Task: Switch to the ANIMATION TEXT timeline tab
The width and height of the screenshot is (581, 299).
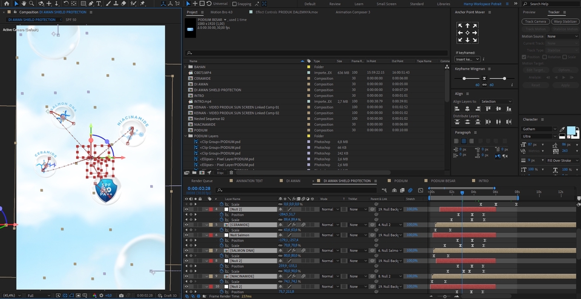Action: coord(249,181)
